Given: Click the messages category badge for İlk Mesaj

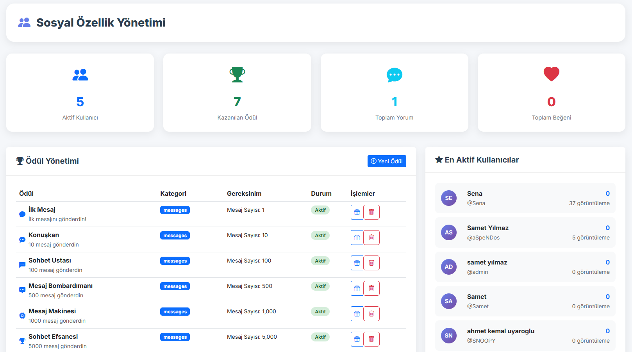Looking at the screenshot, I should click(x=175, y=210).
